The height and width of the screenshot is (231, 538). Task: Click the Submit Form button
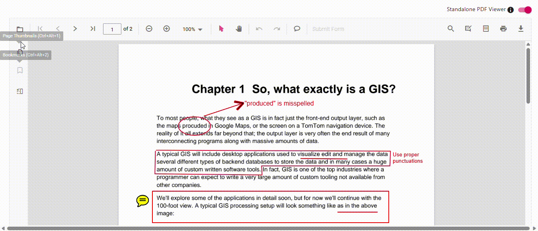pyautogui.click(x=328, y=29)
